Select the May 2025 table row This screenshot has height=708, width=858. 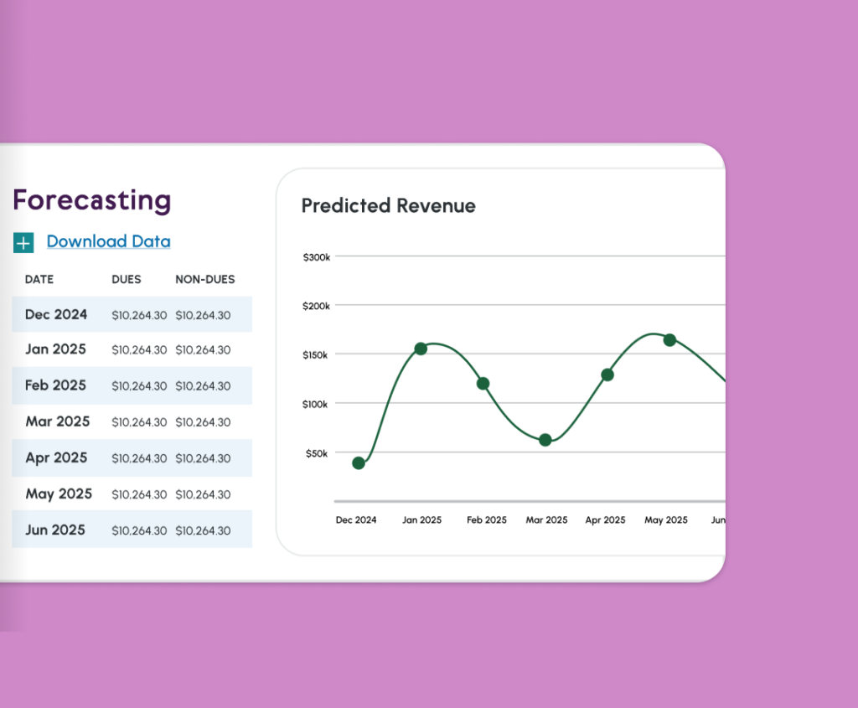[132, 494]
